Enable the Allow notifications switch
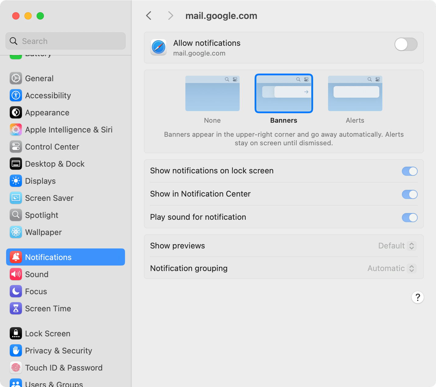Image resolution: width=436 pixels, height=387 pixels. click(x=406, y=45)
